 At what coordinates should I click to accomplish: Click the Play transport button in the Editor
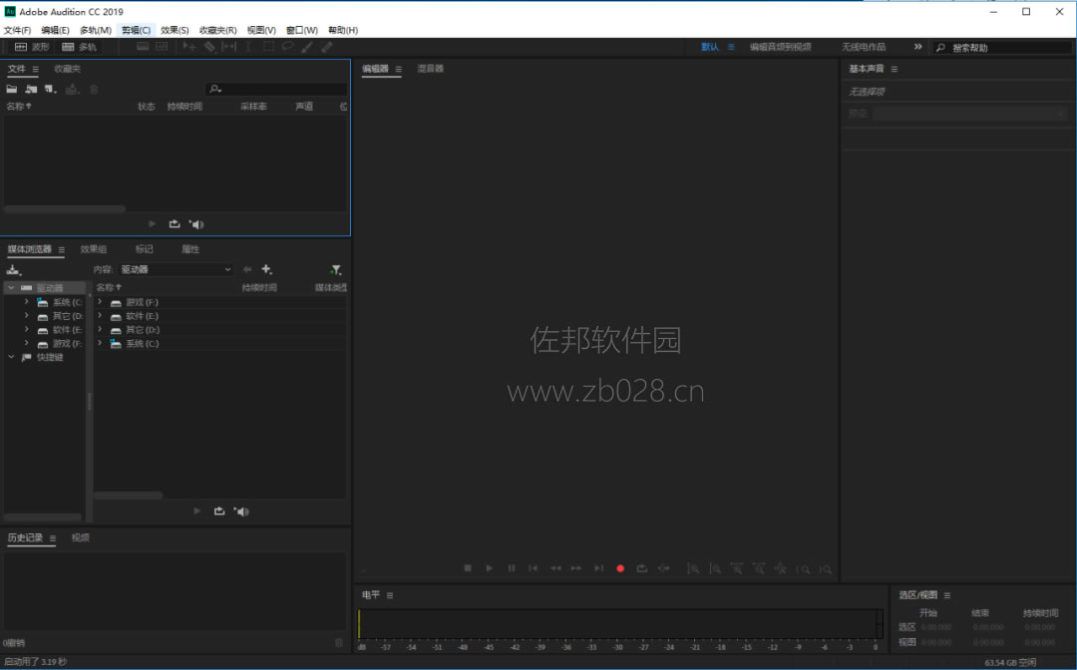489,568
